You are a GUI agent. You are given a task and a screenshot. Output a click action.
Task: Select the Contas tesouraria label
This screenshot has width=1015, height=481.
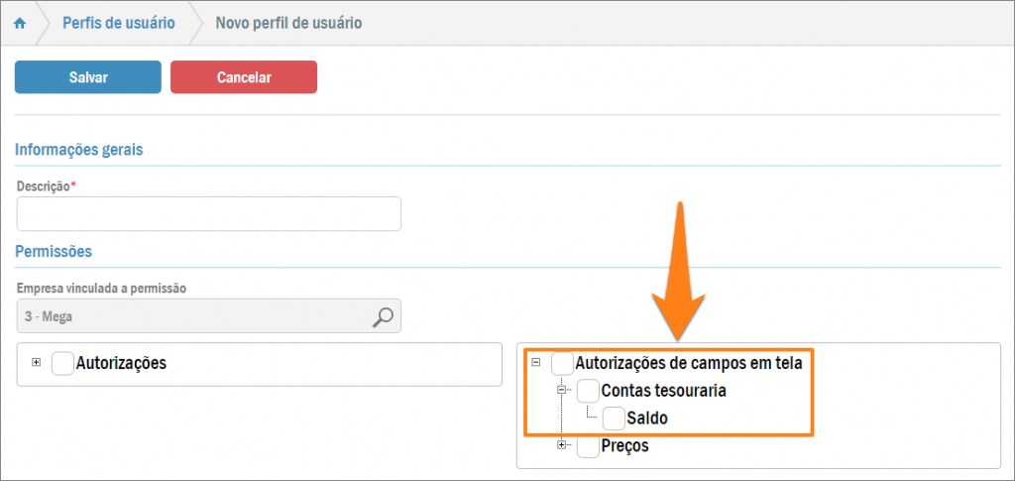(x=663, y=391)
